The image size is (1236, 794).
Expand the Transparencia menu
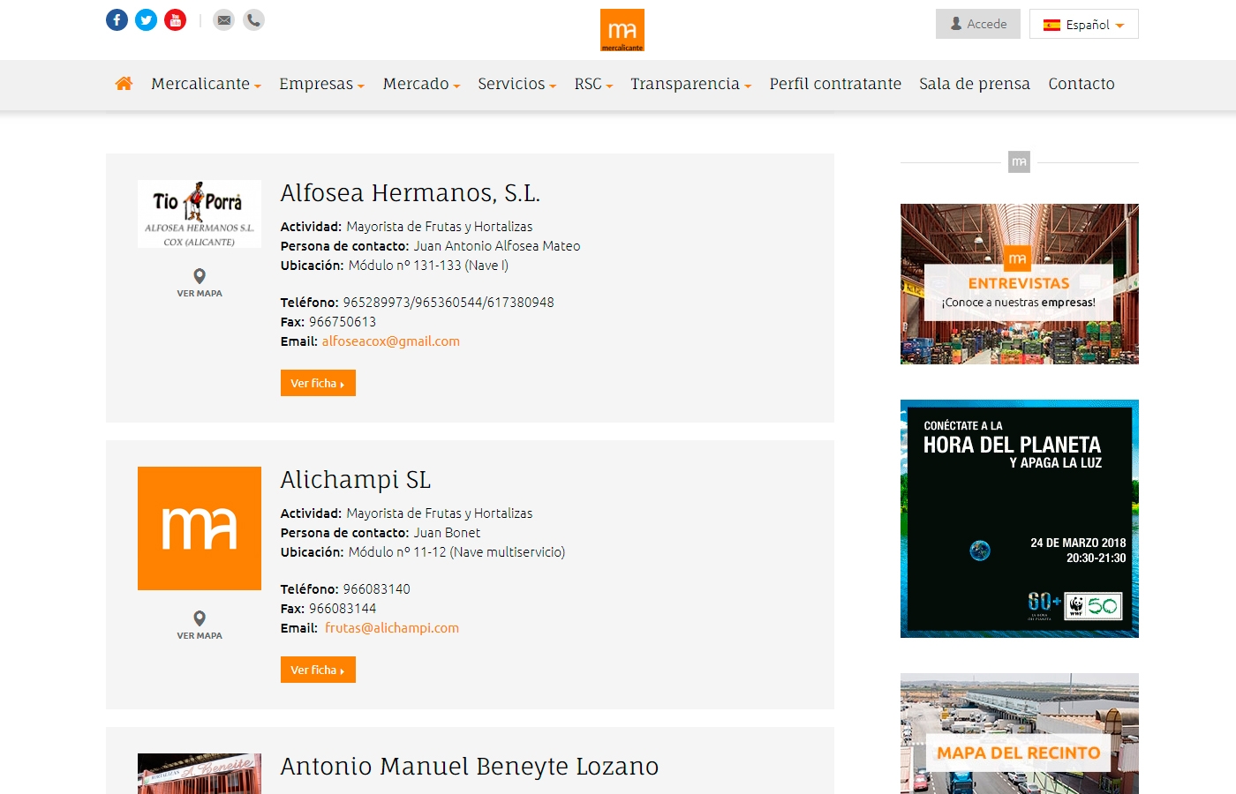pyautogui.click(x=690, y=84)
